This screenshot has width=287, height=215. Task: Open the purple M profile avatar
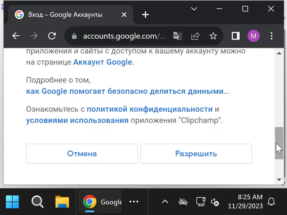(253, 36)
